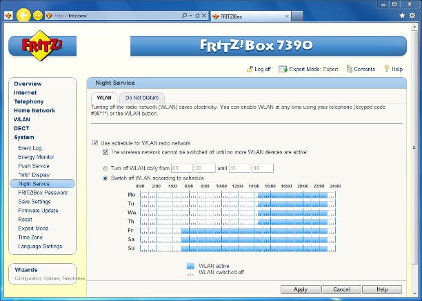Viewport: 422px width, 301px height.
Task: Open FRITZ!Box Password settings
Action: point(43,193)
